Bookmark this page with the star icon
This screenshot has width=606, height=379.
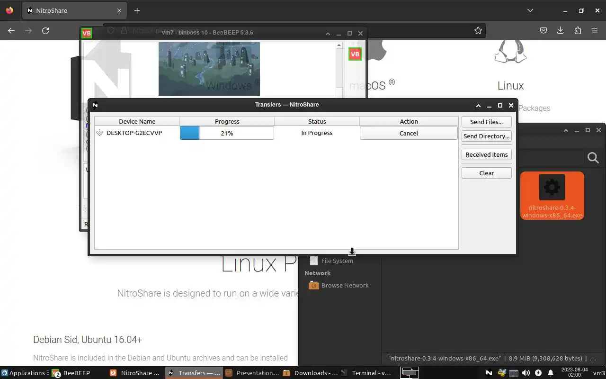coord(478,30)
